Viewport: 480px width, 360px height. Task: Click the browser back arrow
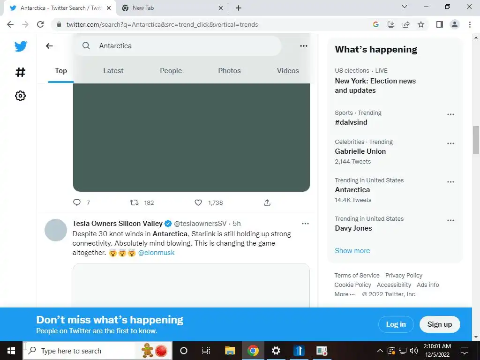10,24
